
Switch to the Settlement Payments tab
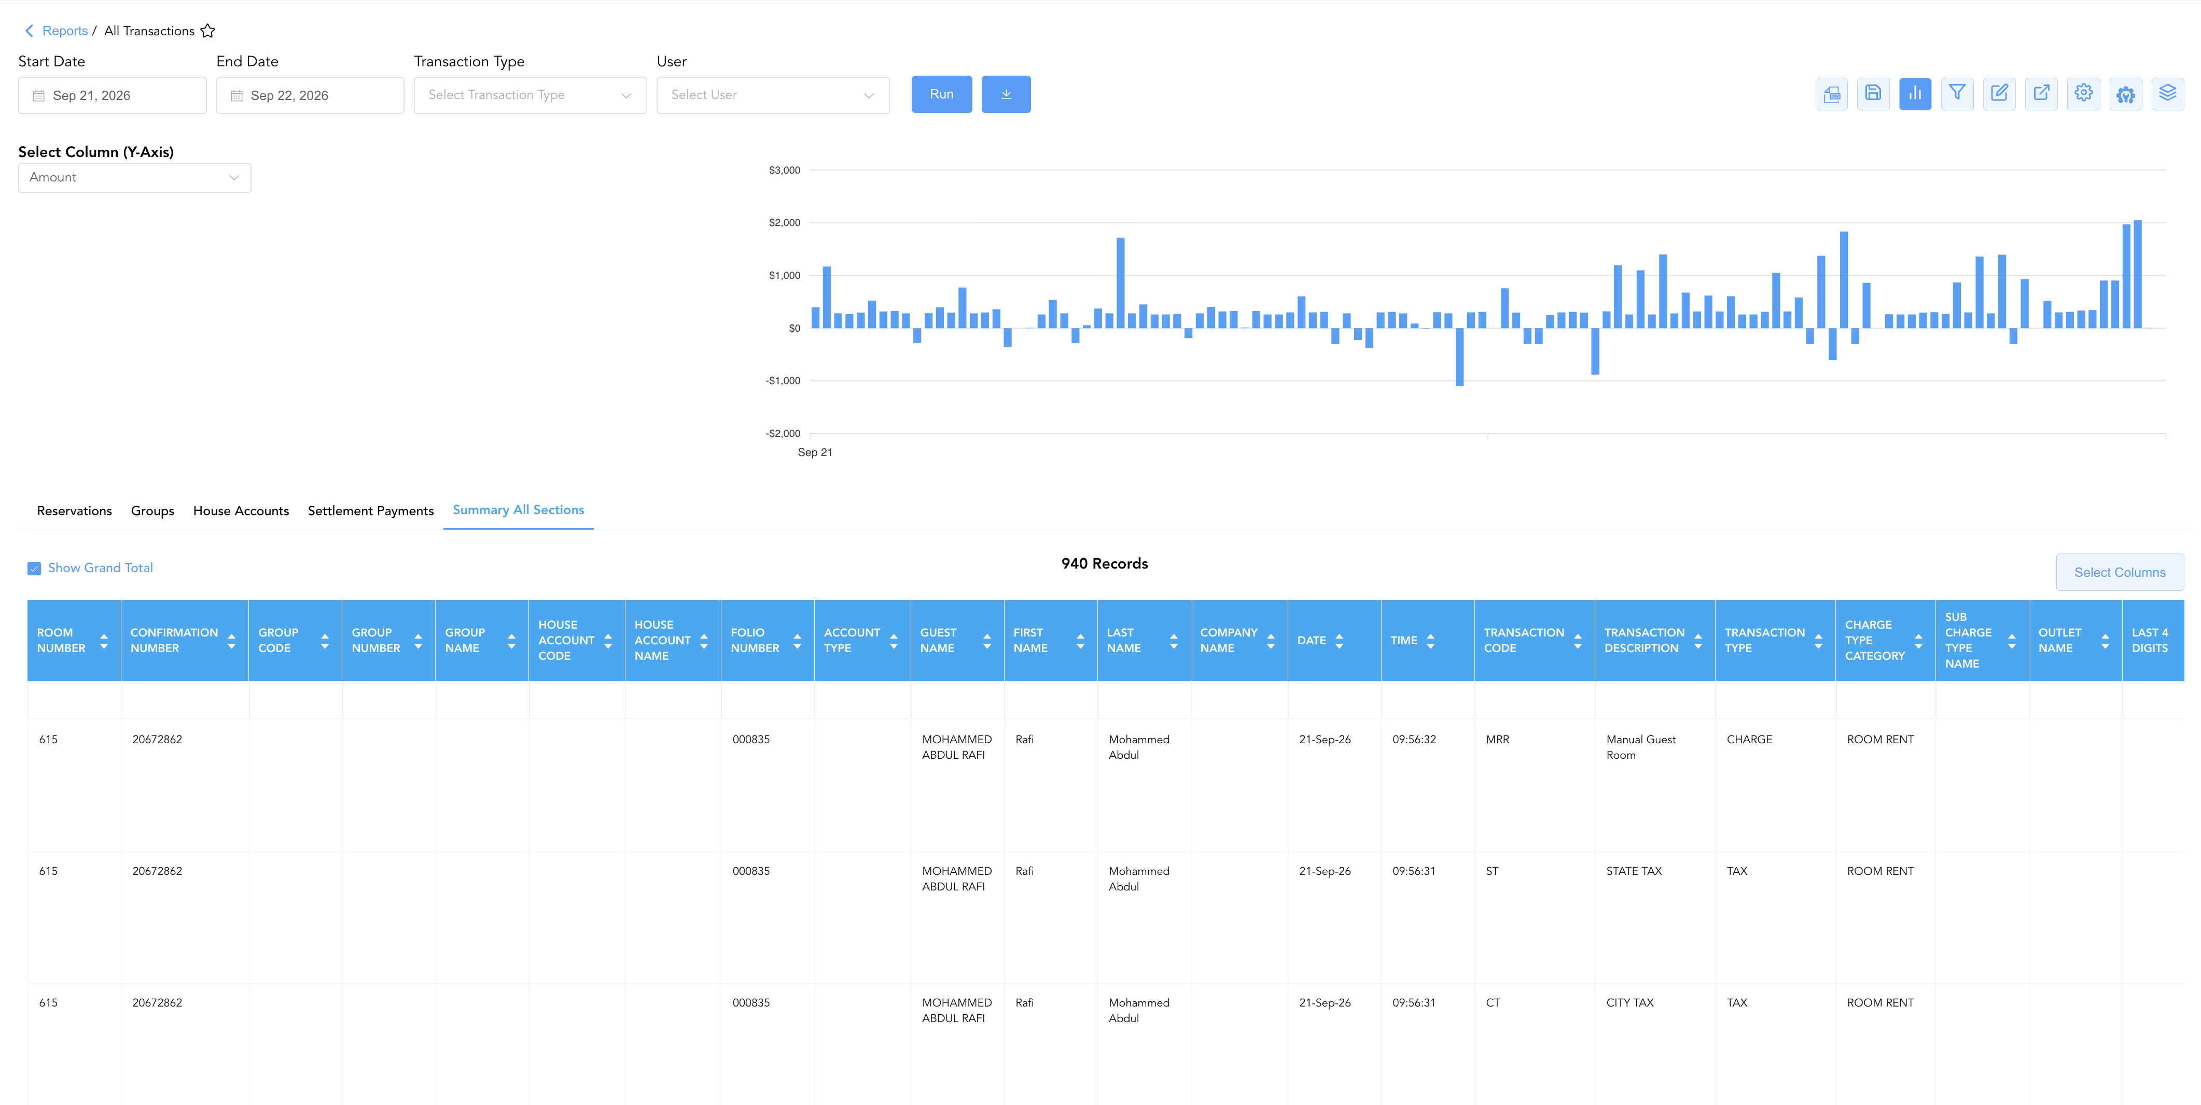(x=371, y=511)
